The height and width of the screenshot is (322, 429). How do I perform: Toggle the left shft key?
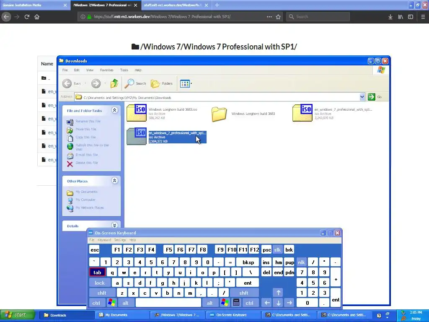(x=102, y=293)
